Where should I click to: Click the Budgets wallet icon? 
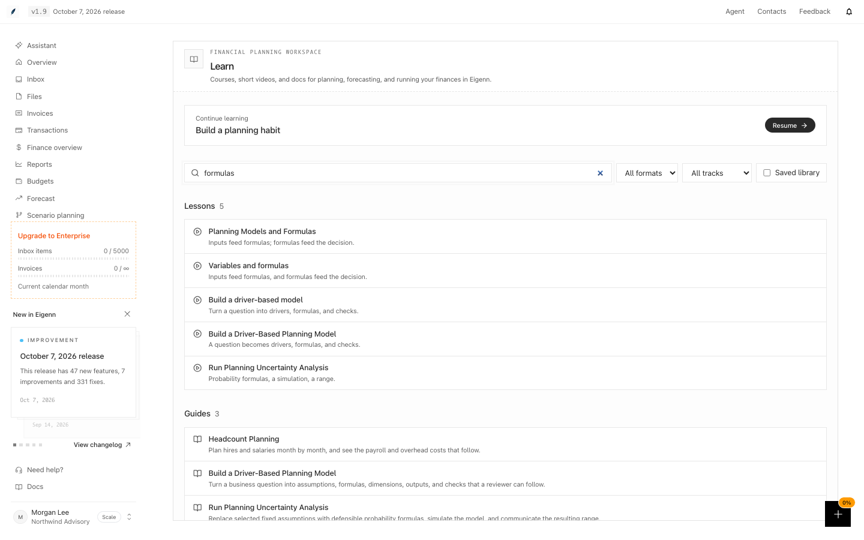coord(19,181)
